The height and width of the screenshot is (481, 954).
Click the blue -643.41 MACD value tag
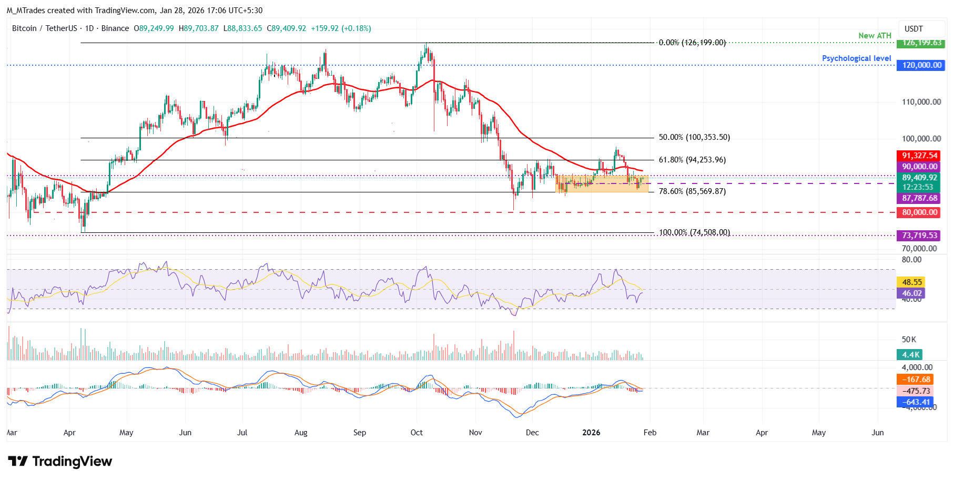916,402
